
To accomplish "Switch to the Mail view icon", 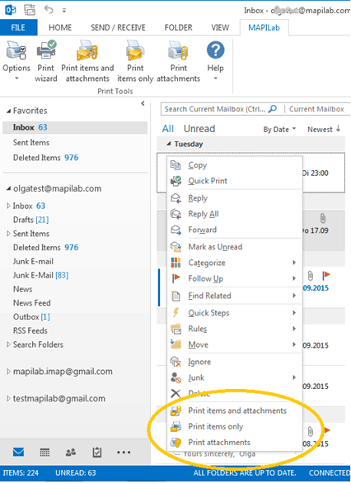I will (18, 453).
